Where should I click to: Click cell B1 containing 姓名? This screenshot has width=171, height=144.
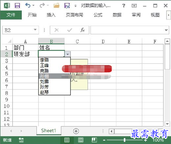tap(51, 47)
